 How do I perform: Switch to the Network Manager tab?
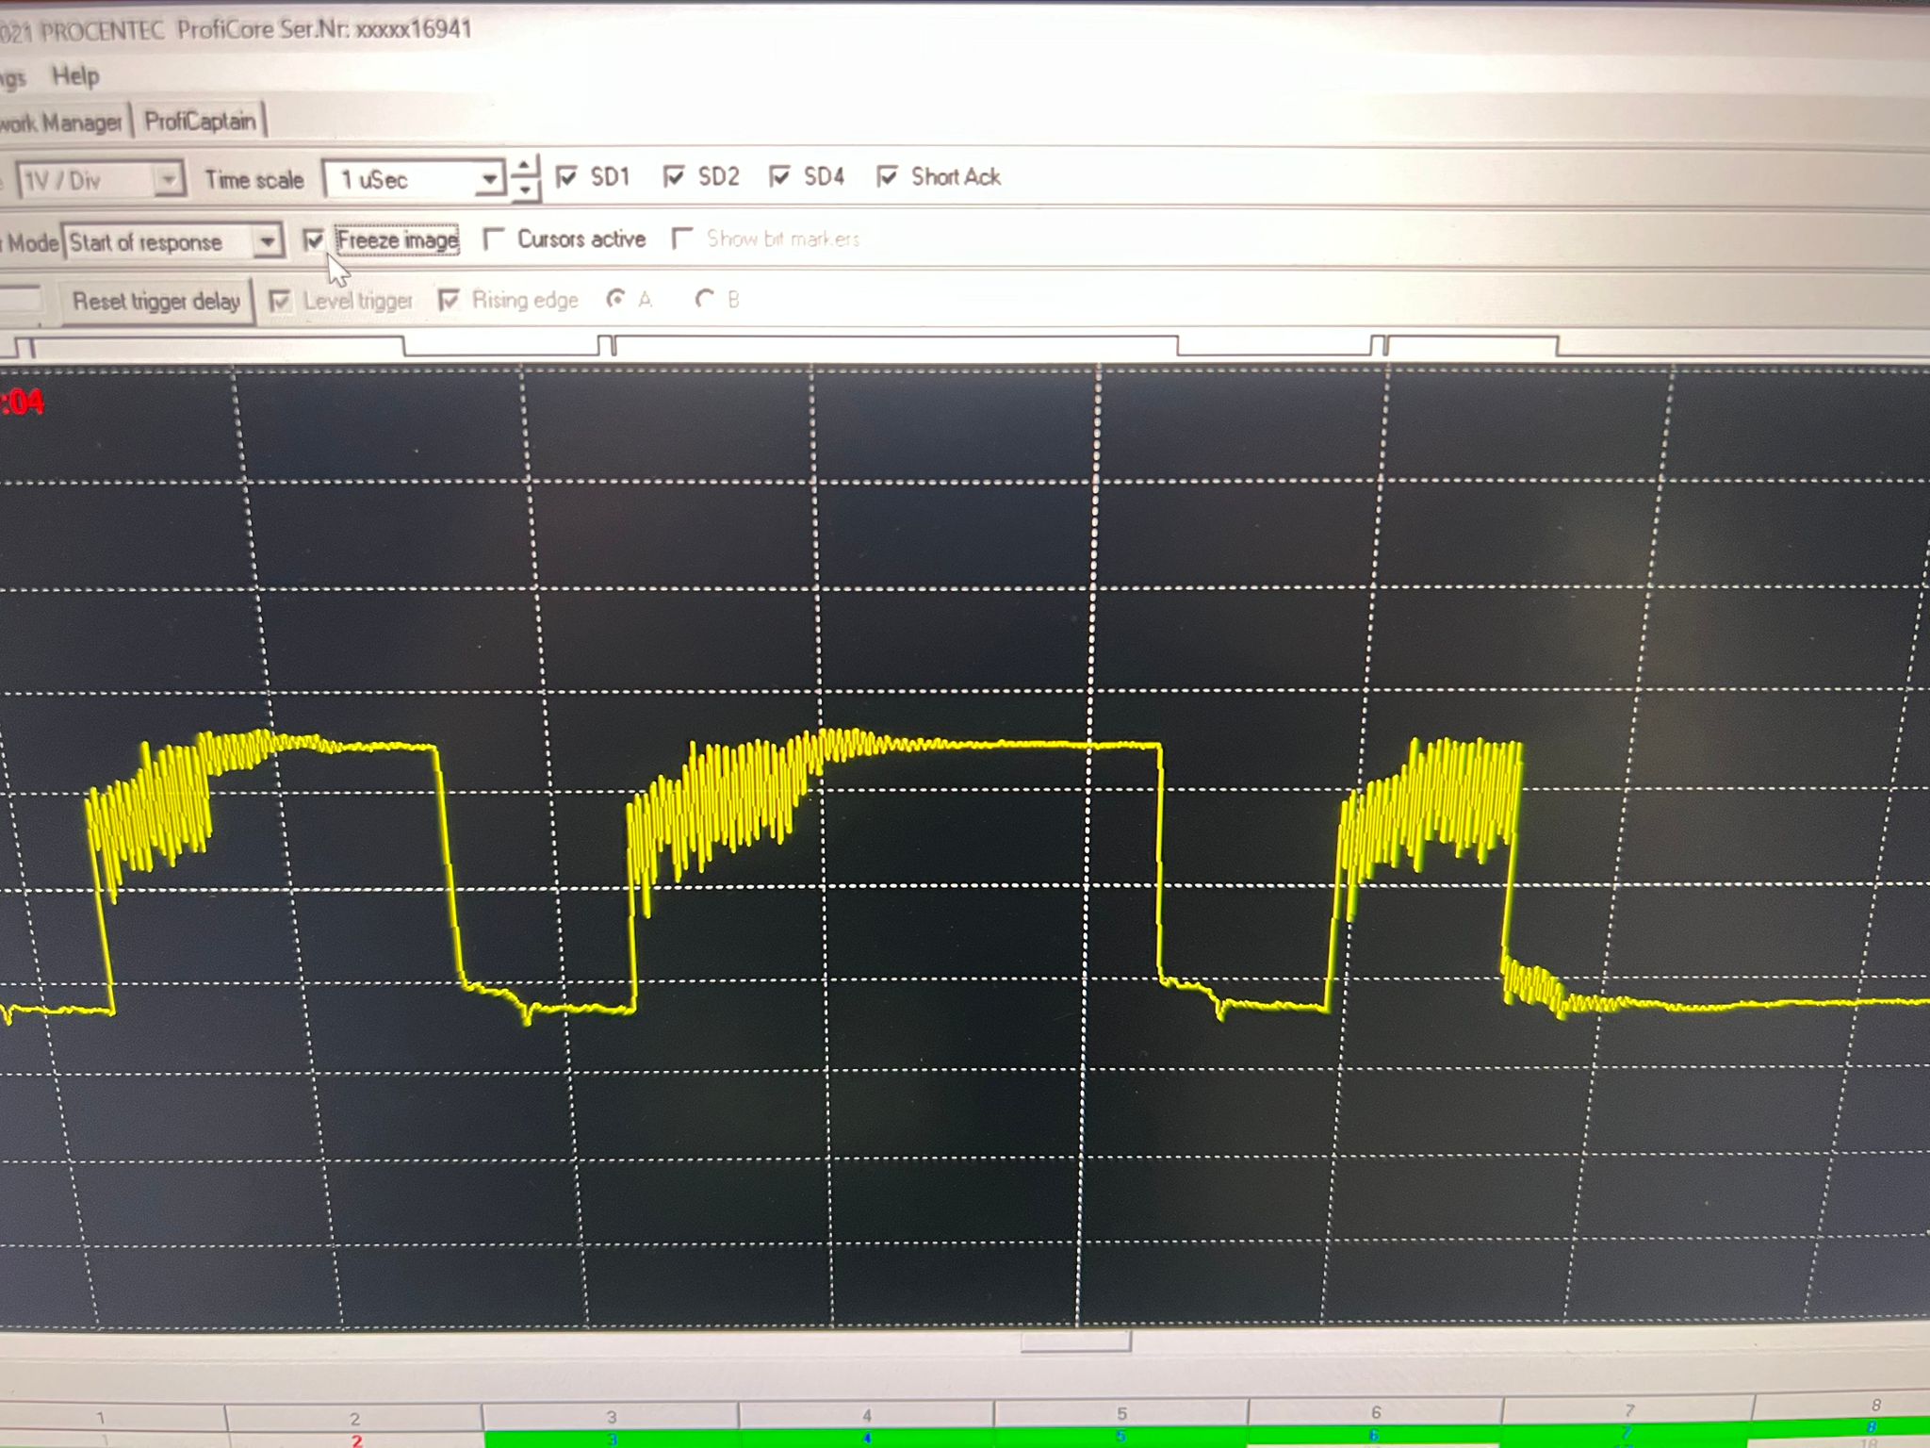[61, 123]
